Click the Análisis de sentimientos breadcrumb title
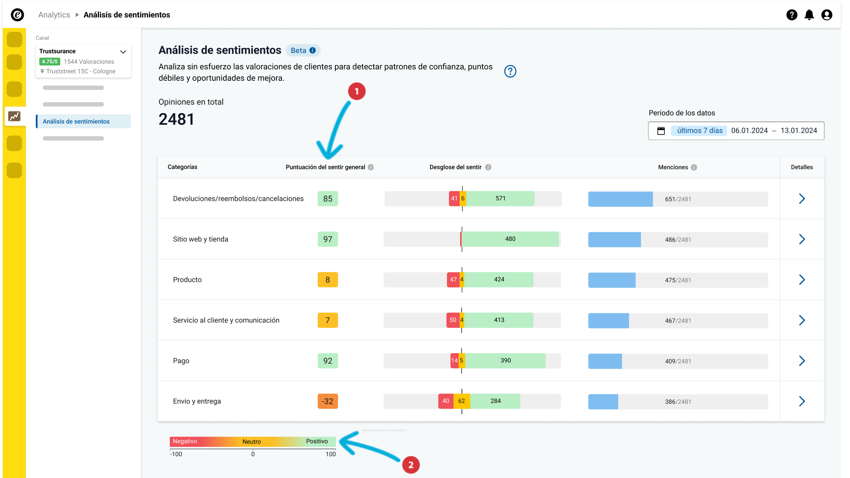The height and width of the screenshot is (478, 850). (127, 15)
